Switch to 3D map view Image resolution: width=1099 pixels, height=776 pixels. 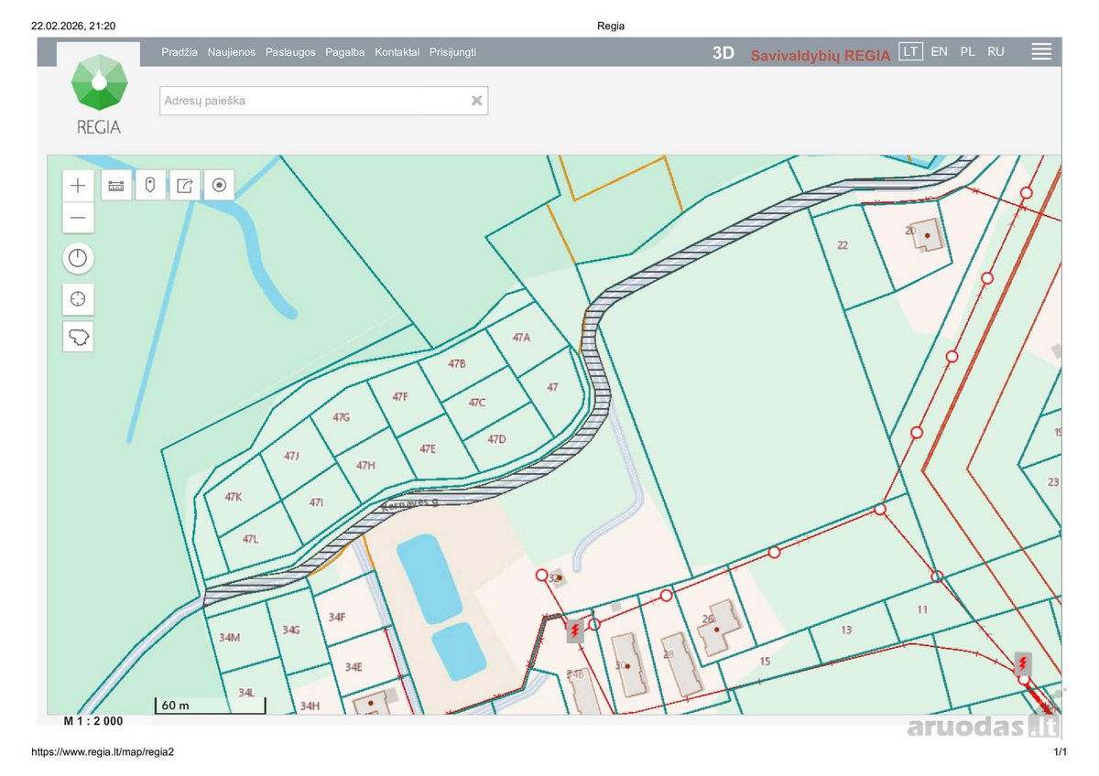point(724,53)
